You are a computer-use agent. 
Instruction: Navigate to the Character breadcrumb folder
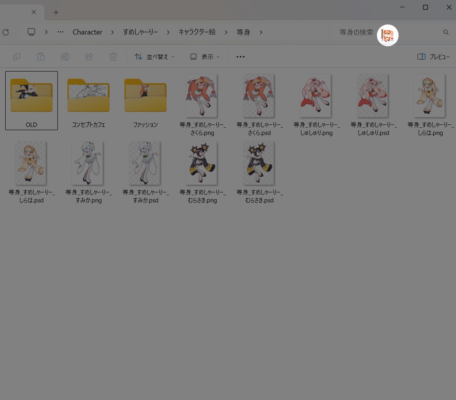pos(87,32)
